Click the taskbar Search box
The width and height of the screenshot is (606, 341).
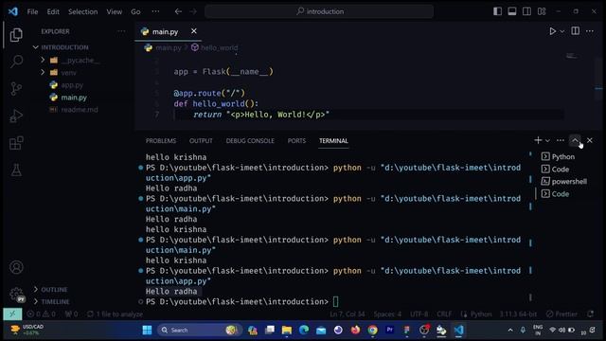(x=200, y=331)
